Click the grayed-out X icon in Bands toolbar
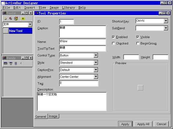This screenshot has width=173, height=129. pos(21,63)
